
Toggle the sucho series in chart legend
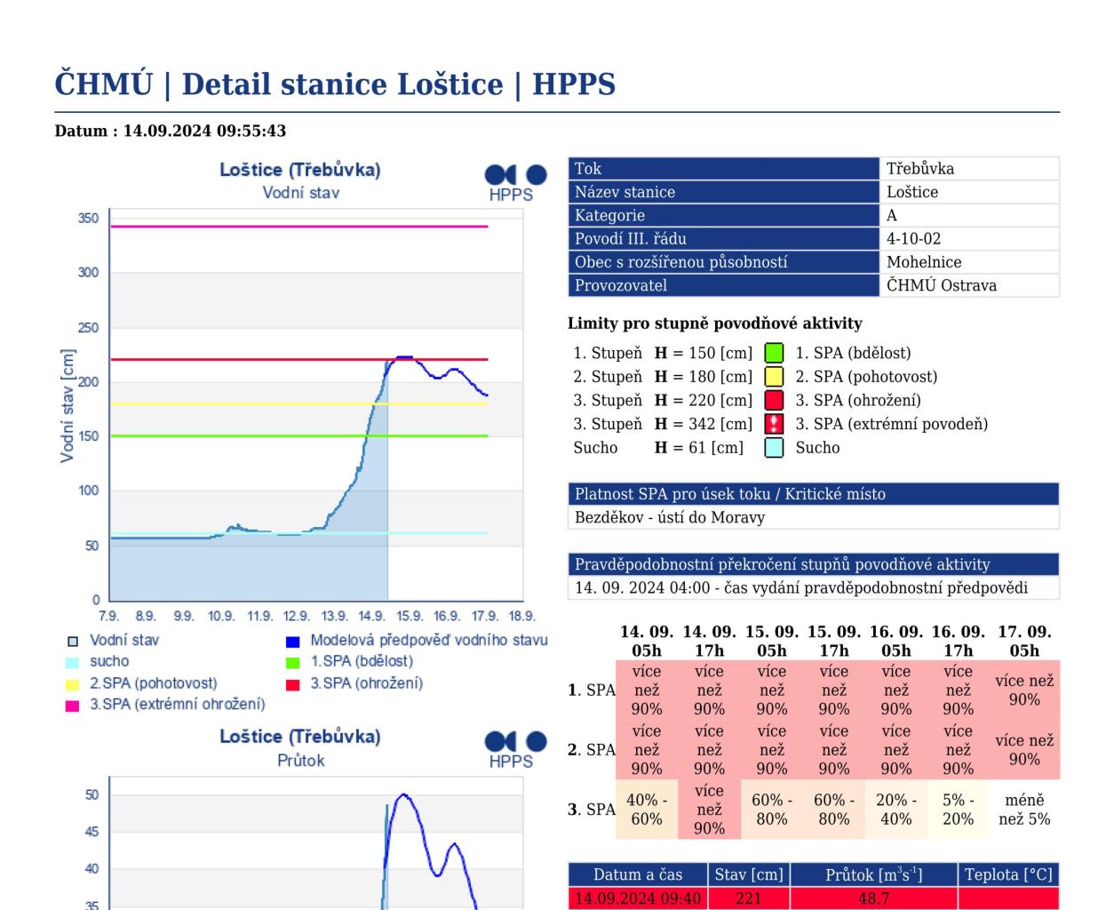pos(108,661)
